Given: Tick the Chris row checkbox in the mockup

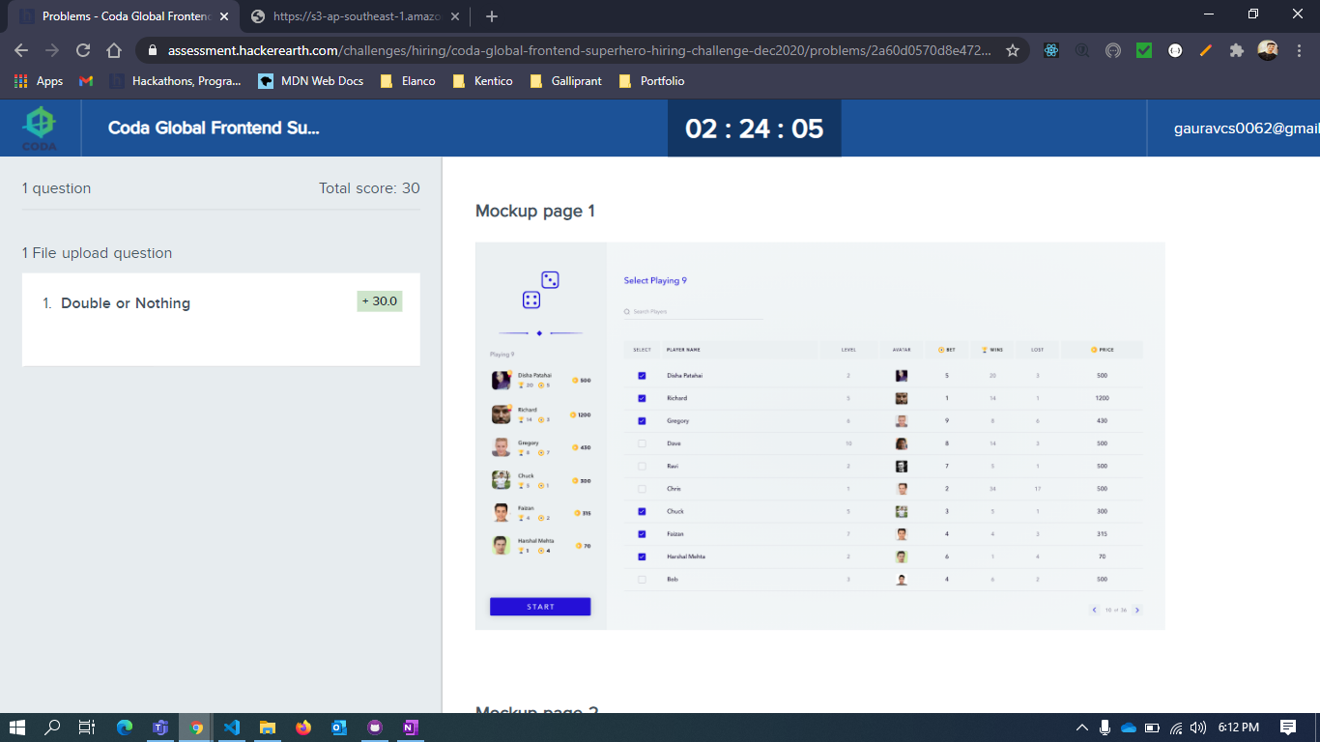Looking at the screenshot, I should click(642, 489).
